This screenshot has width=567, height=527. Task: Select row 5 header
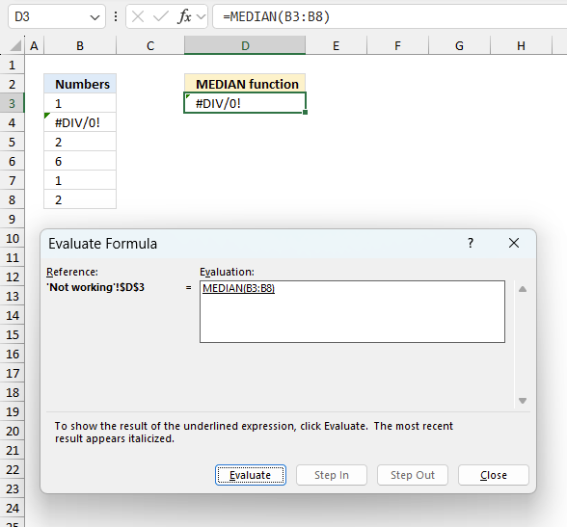(12, 142)
